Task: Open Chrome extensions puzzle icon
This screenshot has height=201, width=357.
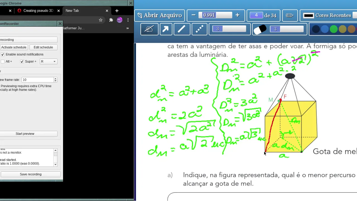Action: click(x=111, y=20)
